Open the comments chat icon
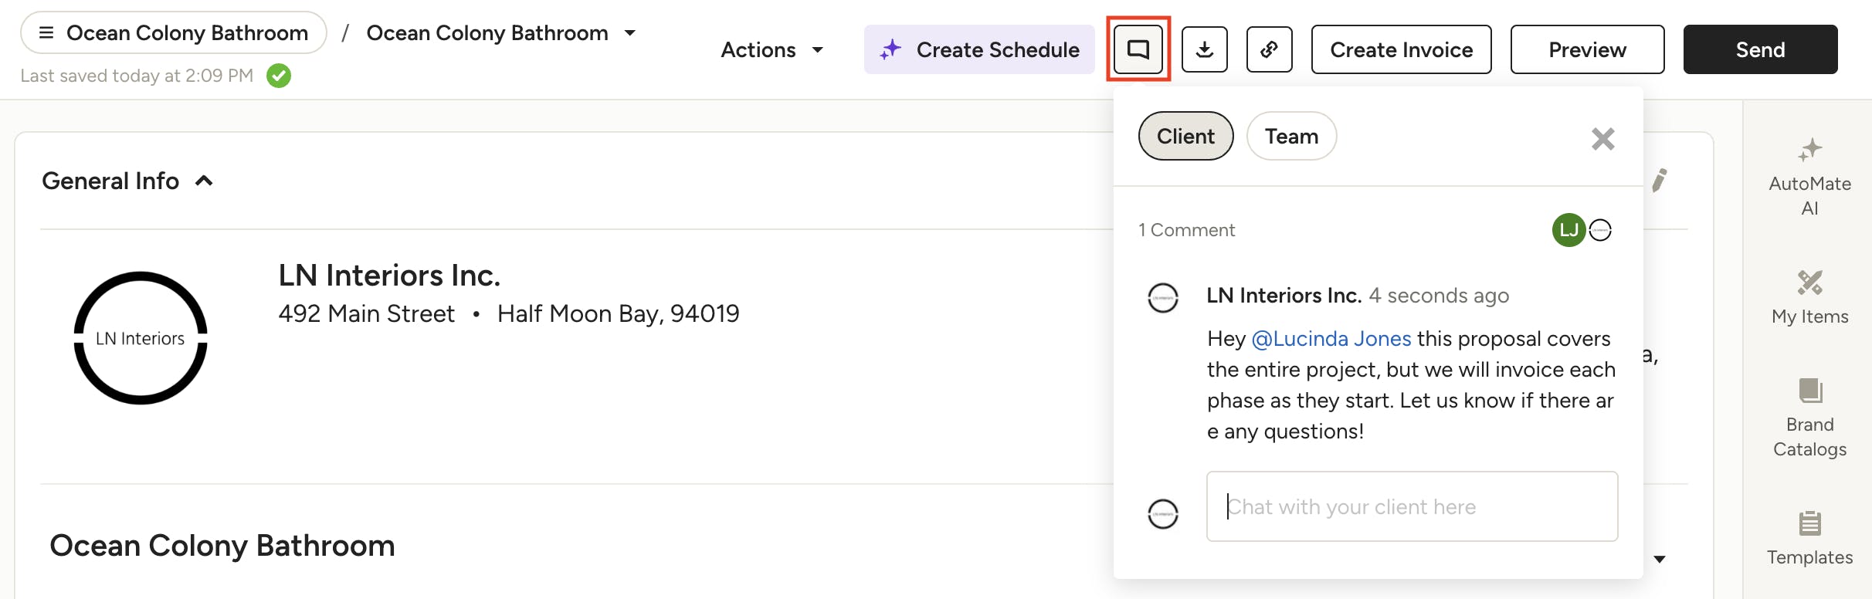This screenshot has width=1872, height=599. (x=1138, y=49)
